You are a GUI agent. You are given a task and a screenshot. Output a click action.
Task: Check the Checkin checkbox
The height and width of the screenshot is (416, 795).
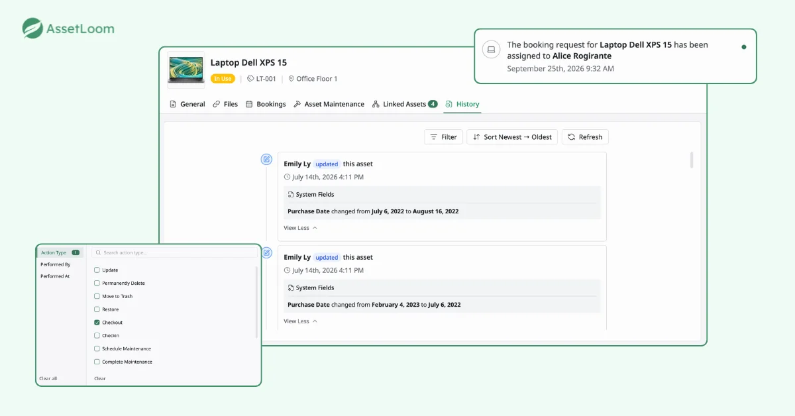click(97, 336)
